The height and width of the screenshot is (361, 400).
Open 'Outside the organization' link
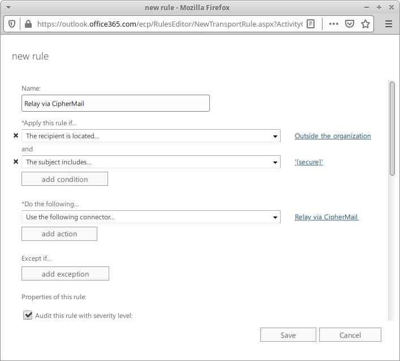click(333, 136)
